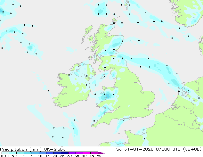Click the 30–35 mm purple legend swatch
This screenshot has width=203, height=157.
point(72,153)
